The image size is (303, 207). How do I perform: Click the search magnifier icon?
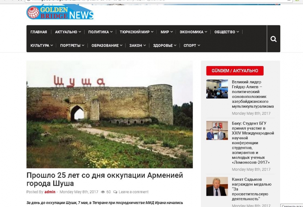click(273, 39)
